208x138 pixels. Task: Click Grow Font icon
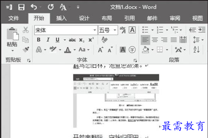tap(101, 50)
